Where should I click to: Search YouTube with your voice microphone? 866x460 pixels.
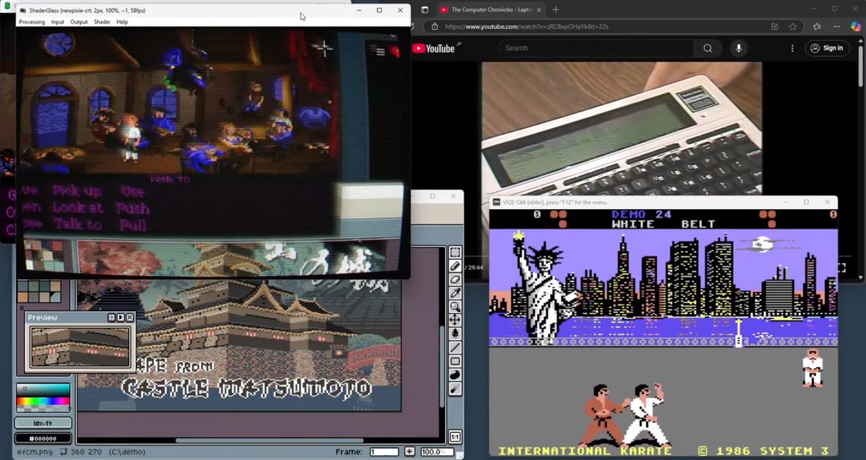tap(739, 48)
